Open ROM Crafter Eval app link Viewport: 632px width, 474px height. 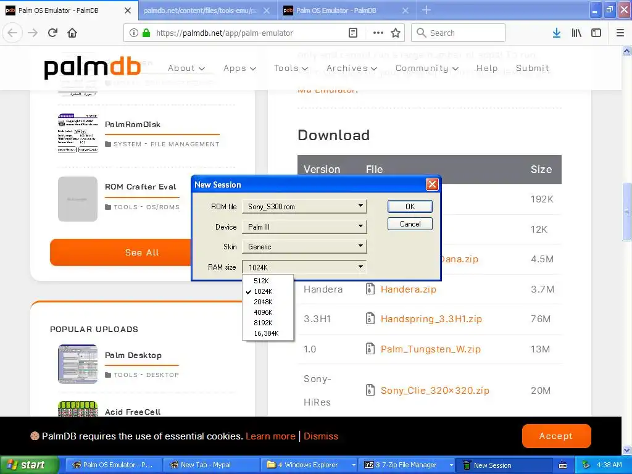tap(140, 186)
